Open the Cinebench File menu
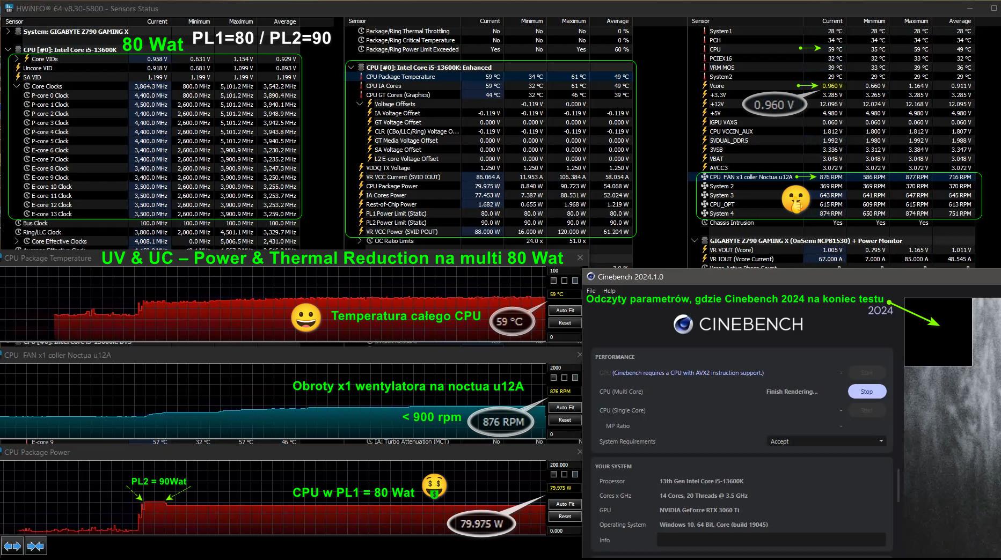The width and height of the screenshot is (1001, 560). click(x=591, y=291)
